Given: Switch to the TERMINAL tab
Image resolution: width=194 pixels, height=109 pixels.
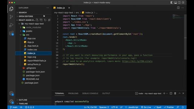Looking at the screenshot, I should click(59, 94).
